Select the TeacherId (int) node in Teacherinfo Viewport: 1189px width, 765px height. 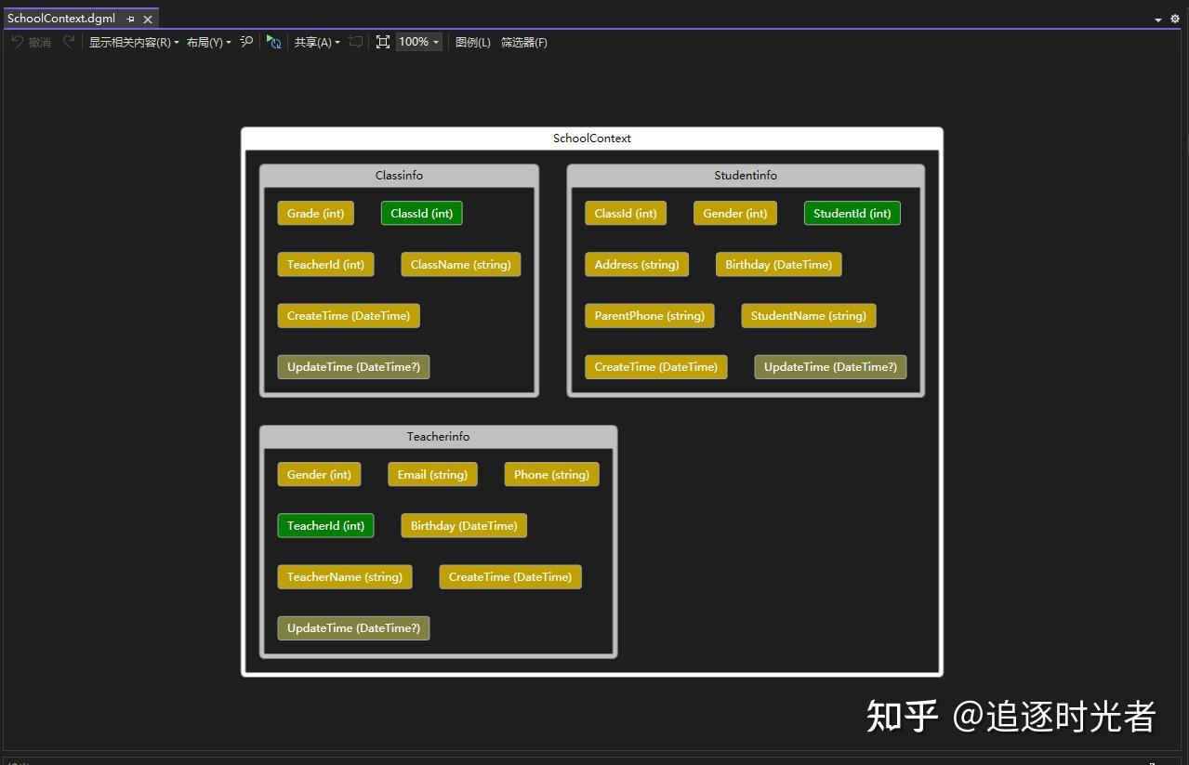(x=325, y=525)
